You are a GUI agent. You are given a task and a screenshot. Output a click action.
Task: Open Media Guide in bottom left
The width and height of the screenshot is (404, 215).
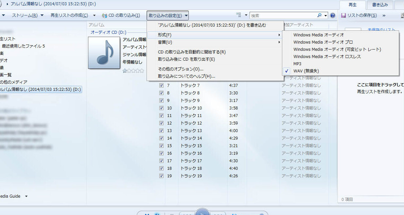[10, 196]
